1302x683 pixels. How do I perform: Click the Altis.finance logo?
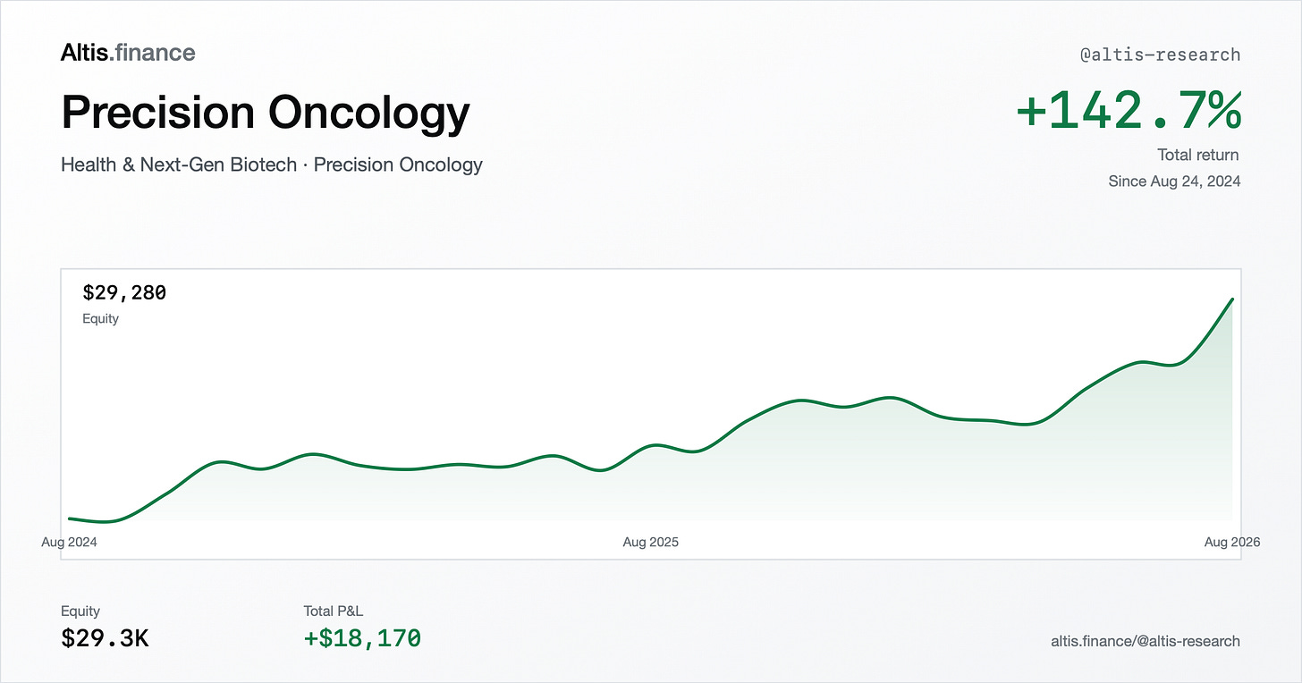point(128,53)
